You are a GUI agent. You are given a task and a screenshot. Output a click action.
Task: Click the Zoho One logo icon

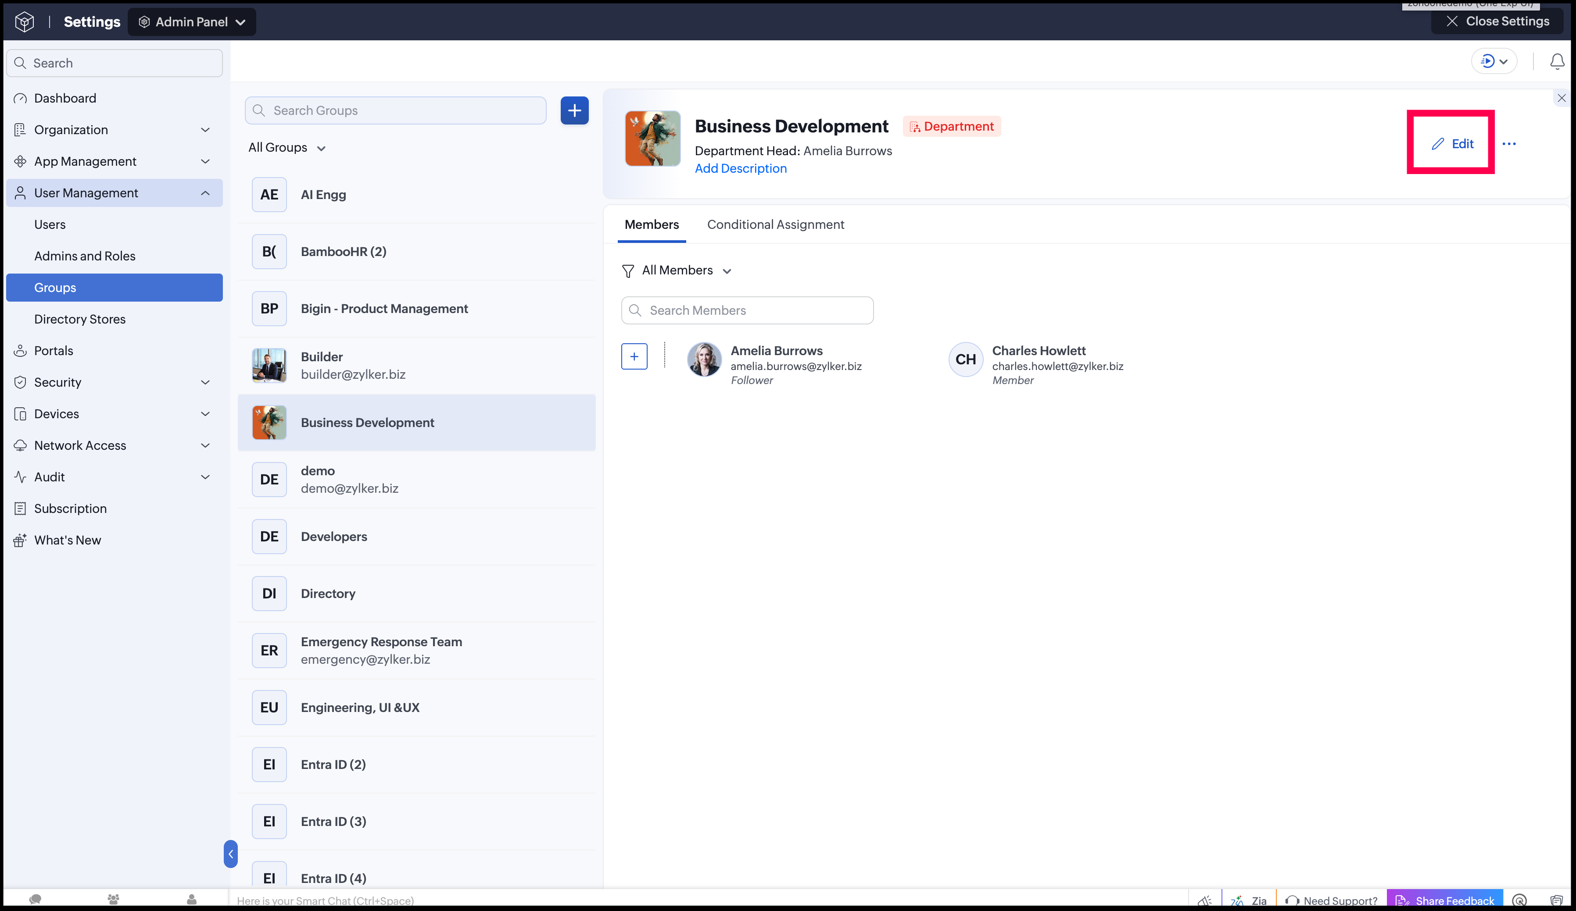click(24, 22)
